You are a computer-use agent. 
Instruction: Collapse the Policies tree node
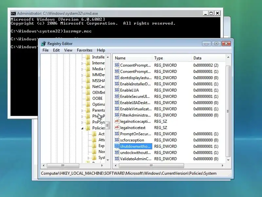click(83, 128)
